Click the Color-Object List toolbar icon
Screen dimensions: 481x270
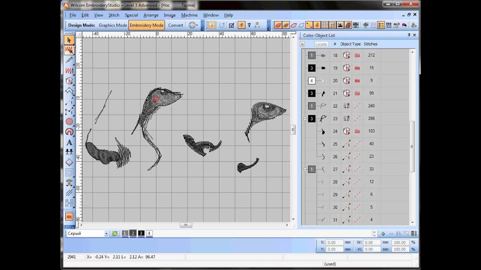point(381,25)
